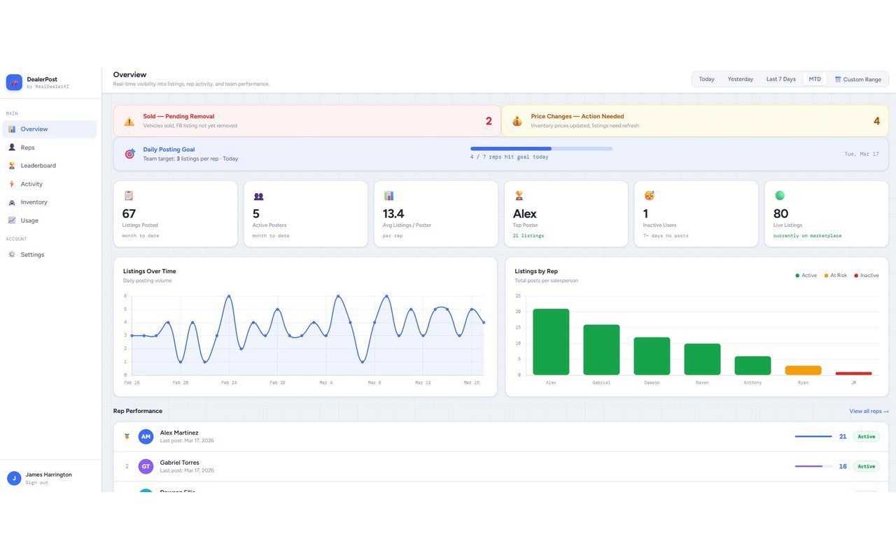Toggle the Active legend item
The height and width of the screenshot is (560, 896).
806,276
